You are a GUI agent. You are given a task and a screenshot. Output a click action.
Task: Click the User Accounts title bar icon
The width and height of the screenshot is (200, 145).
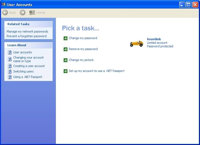click(x=4, y=4)
